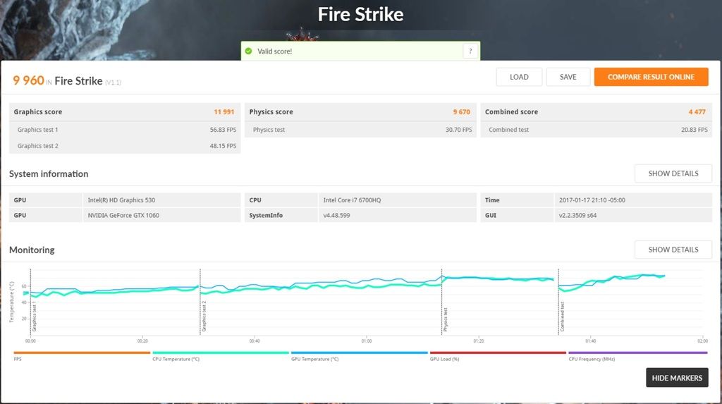Viewport: 722px width, 404px height.
Task: Click the 01:40 time axis label
Action: 590,341
